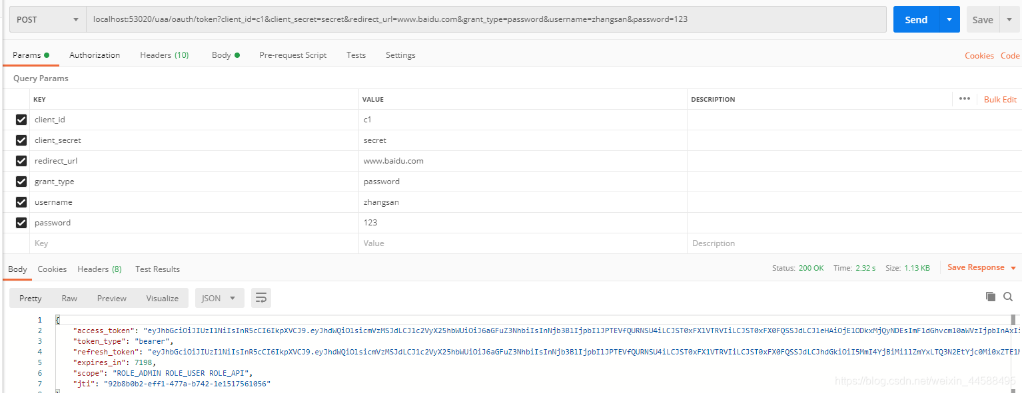
Task: Open the response Cookies tab
Action: pos(52,269)
